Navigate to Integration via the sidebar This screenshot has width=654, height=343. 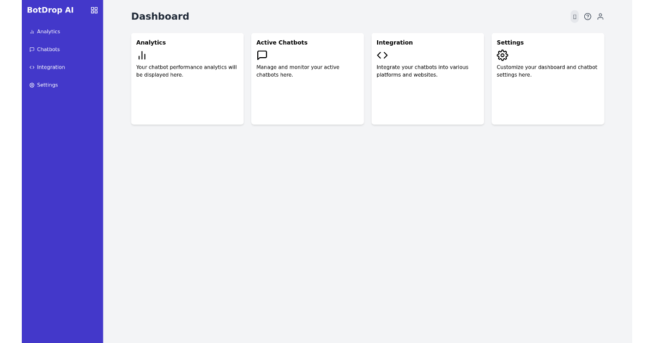pyautogui.click(x=51, y=67)
